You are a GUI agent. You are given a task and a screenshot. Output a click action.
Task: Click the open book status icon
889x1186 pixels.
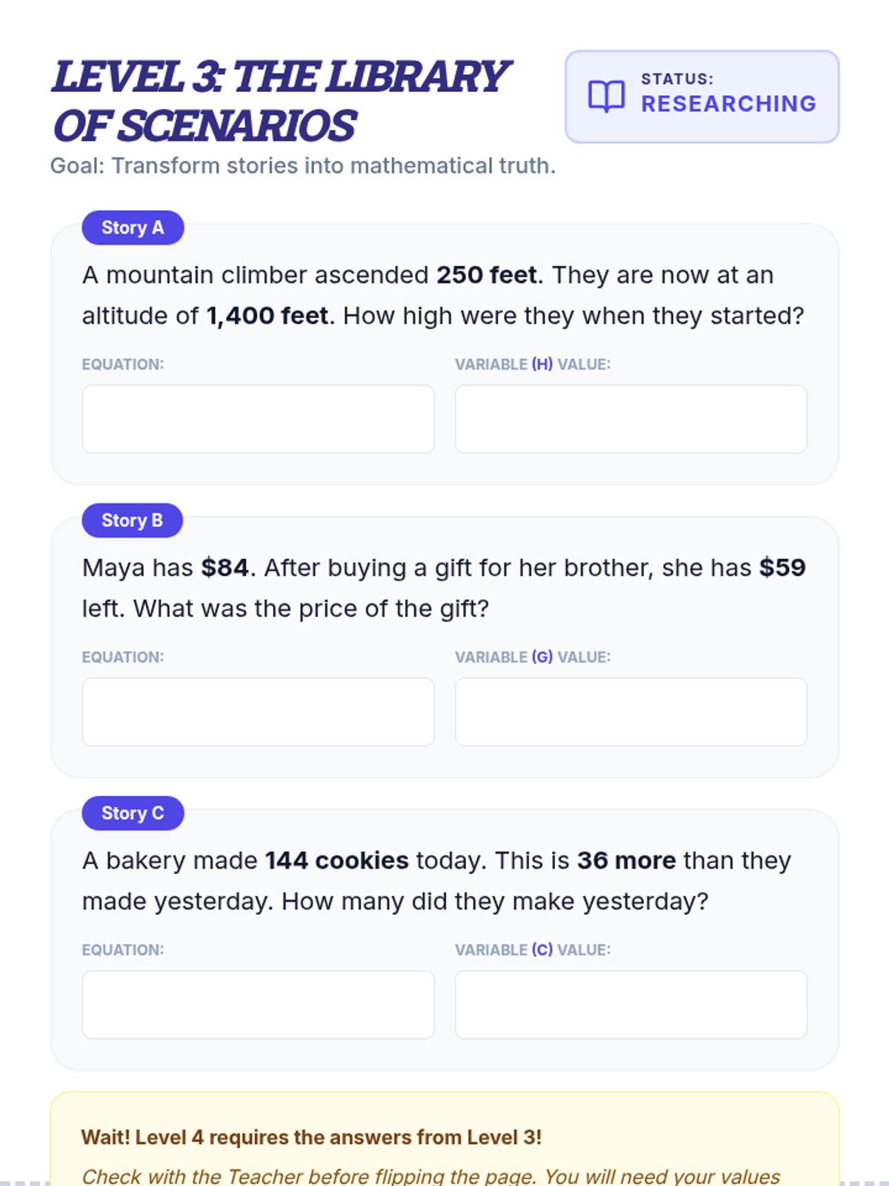coord(606,96)
